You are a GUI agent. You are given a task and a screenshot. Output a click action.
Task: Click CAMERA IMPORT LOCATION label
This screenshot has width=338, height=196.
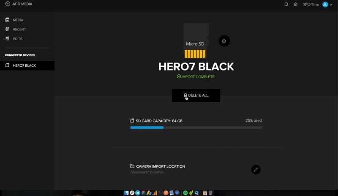tap(161, 166)
